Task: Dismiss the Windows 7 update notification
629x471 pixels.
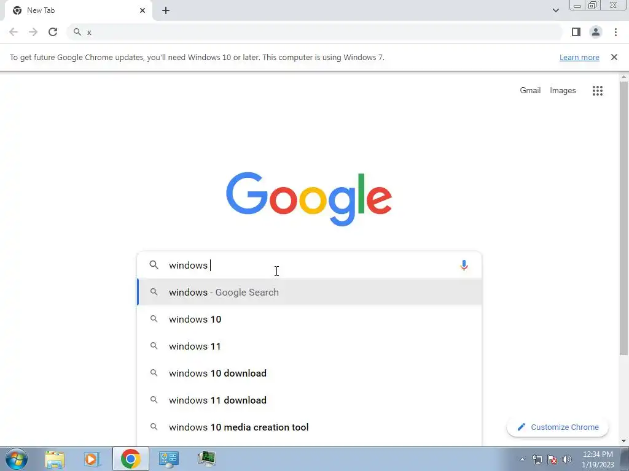Action: pos(614,57)
